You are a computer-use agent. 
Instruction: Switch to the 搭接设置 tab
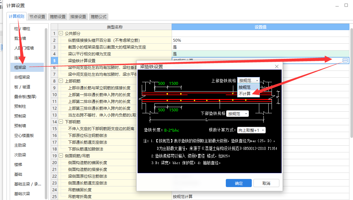78,17
